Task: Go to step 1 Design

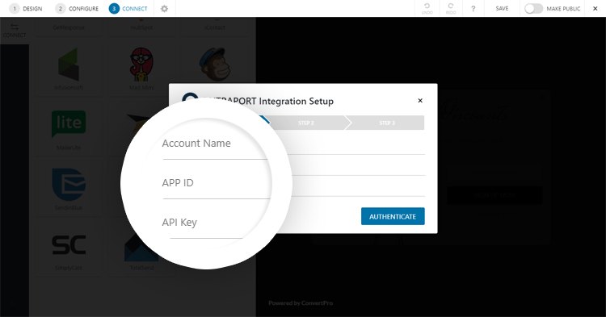Action: point(26,9)
